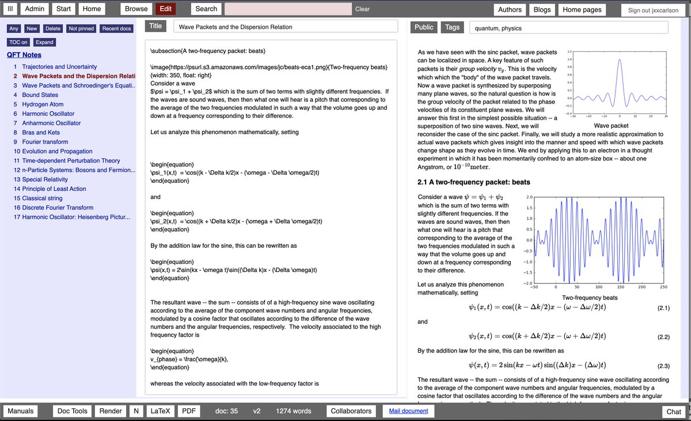
Task: Open the Harmonic Oscillator section
Action: click(48, 113)
